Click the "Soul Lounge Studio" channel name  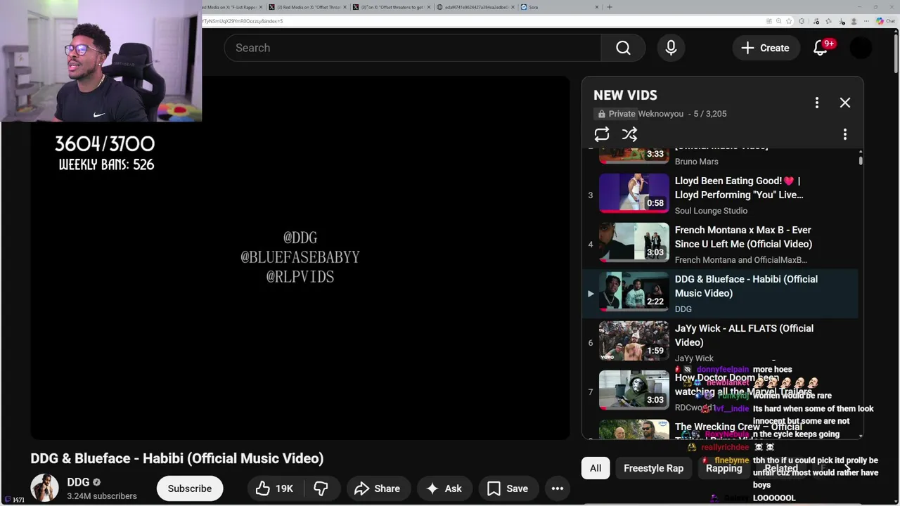coord(711,211)
